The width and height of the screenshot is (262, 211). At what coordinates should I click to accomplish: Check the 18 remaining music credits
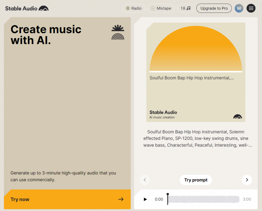tap(185, 8)
